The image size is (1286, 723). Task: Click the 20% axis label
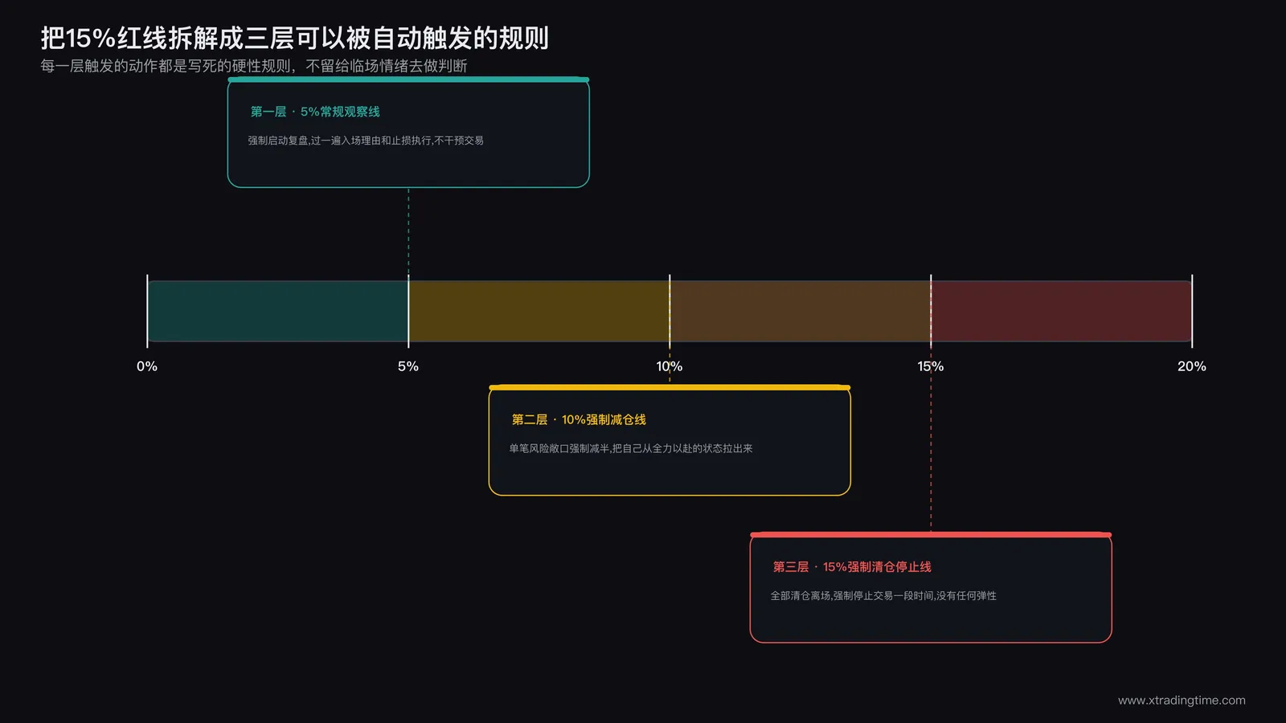coord(1192,366)
